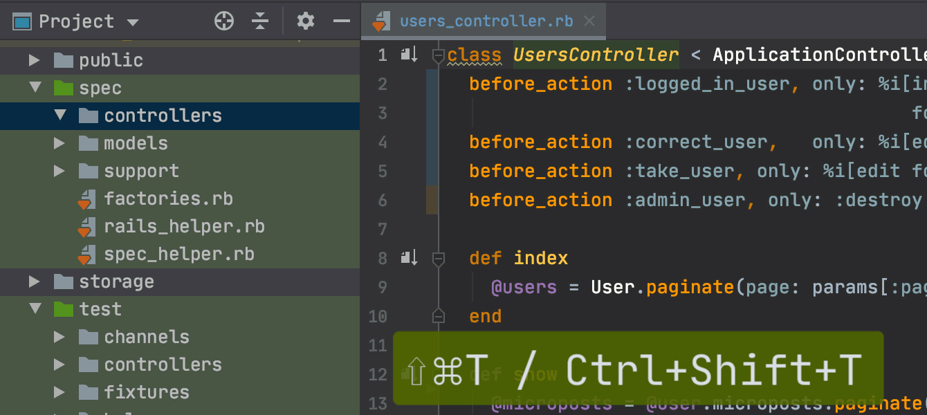
Task: Fold the index method at line 8
Action: [x=438, y=259]
